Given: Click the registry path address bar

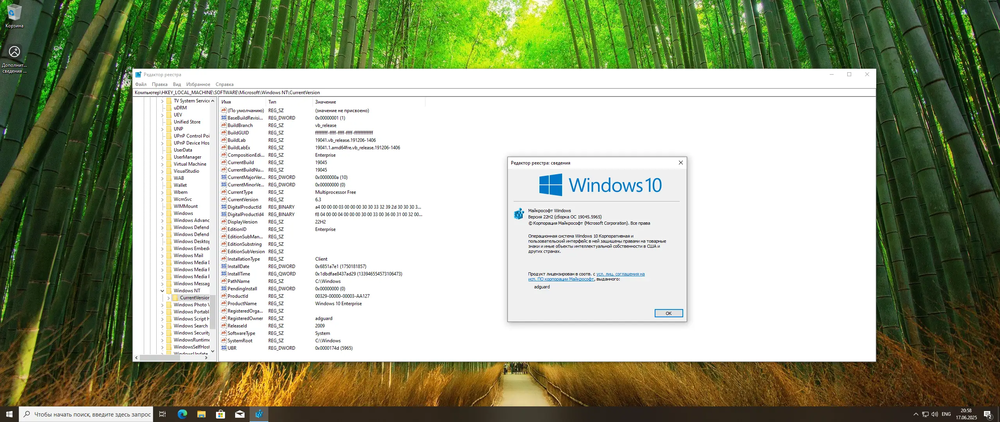Looking at the screenshot, I should (469, 93).
